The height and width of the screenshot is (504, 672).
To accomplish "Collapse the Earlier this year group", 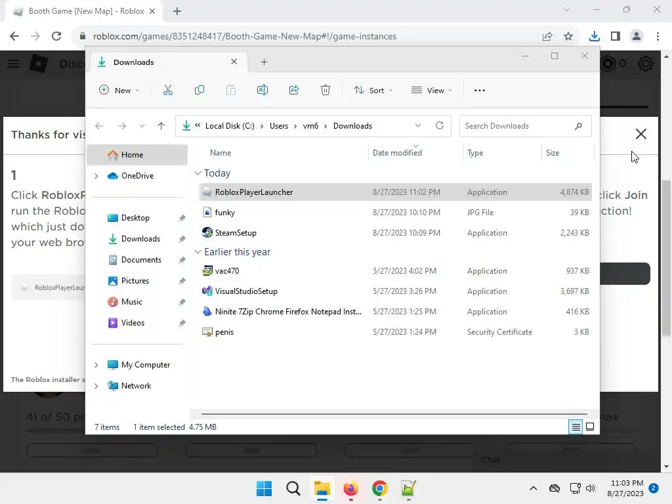I will [x=198, y=251].
